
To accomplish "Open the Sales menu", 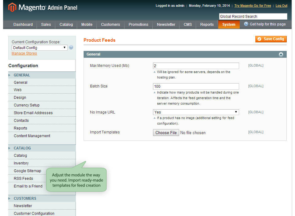I will pos(46,25).
